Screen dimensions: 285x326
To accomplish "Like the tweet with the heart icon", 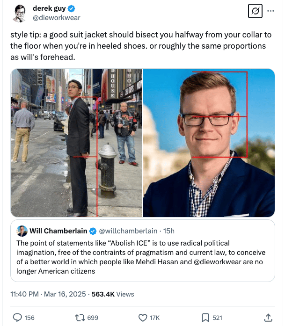I will (x=143, y=318).
